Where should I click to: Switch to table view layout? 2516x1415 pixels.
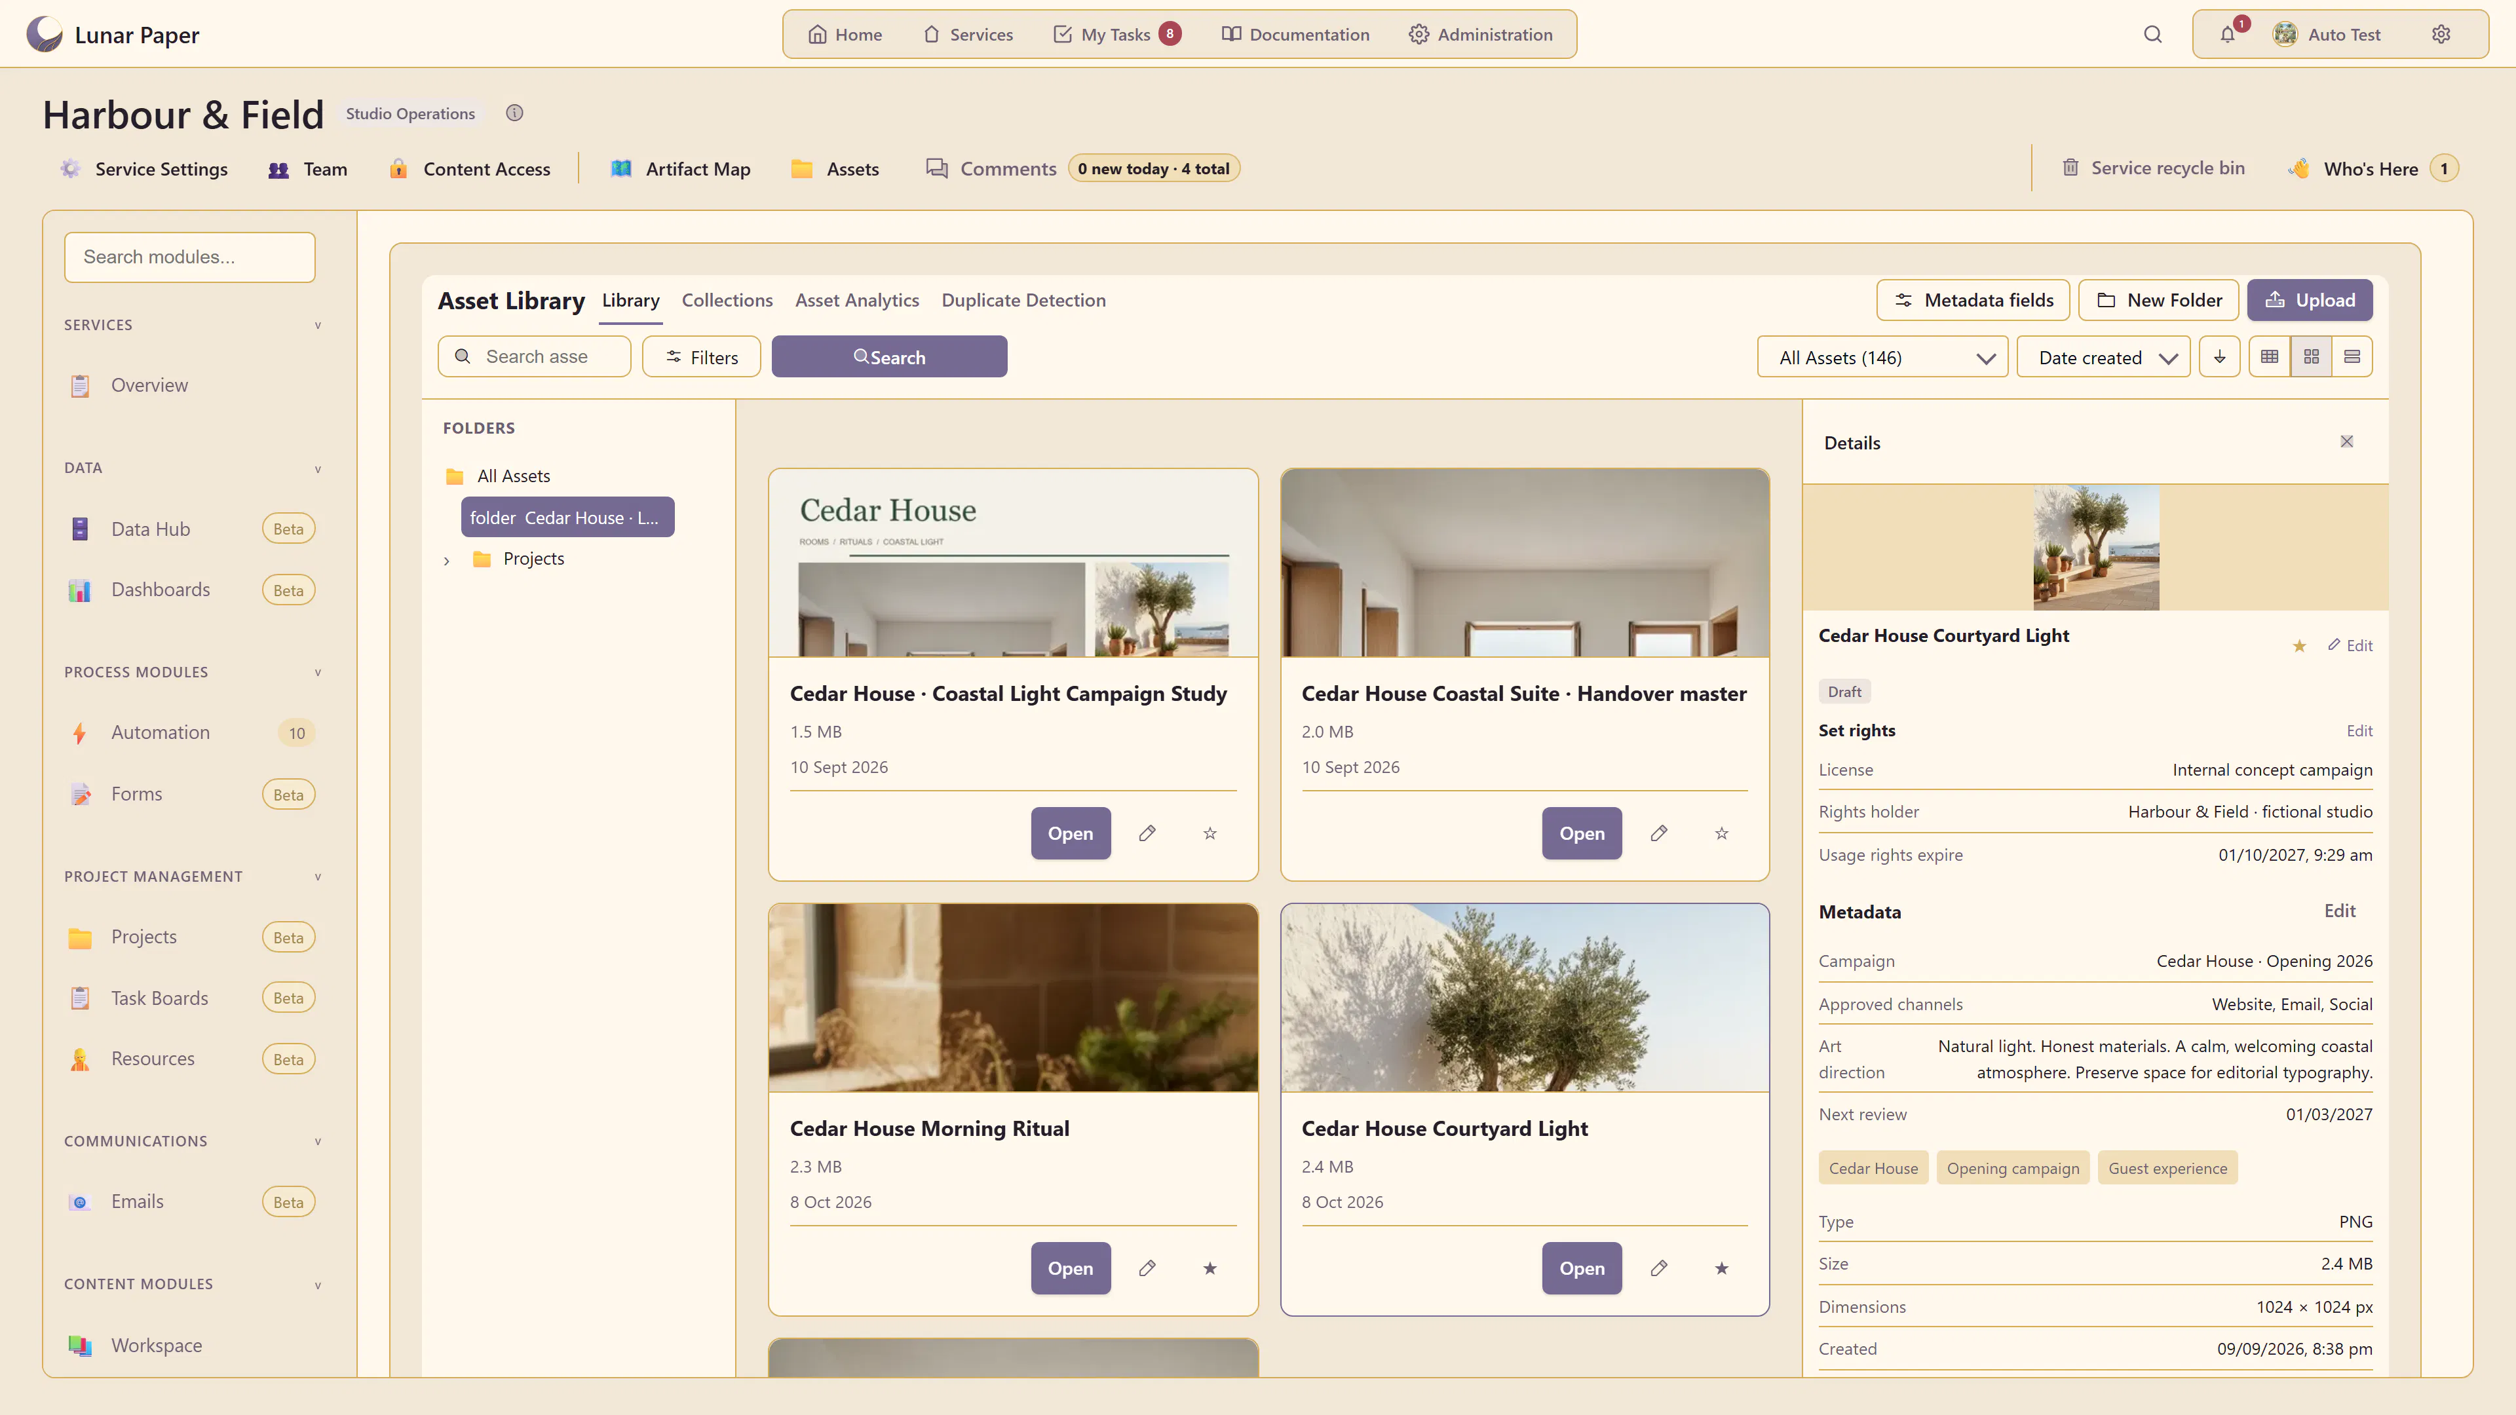pyautogui.click(x=2270, y=358)
